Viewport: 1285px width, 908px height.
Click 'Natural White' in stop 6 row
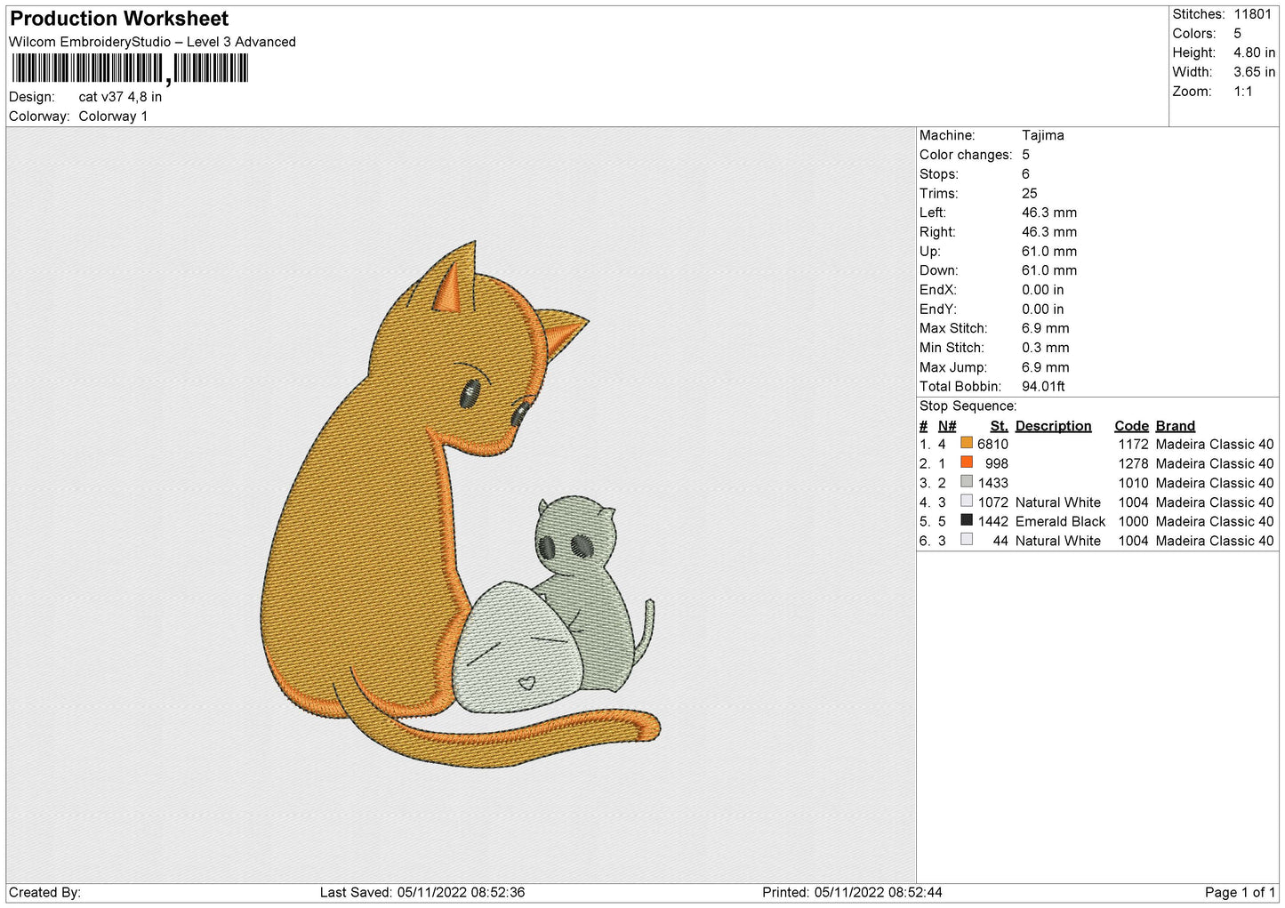click(1057, 541)
